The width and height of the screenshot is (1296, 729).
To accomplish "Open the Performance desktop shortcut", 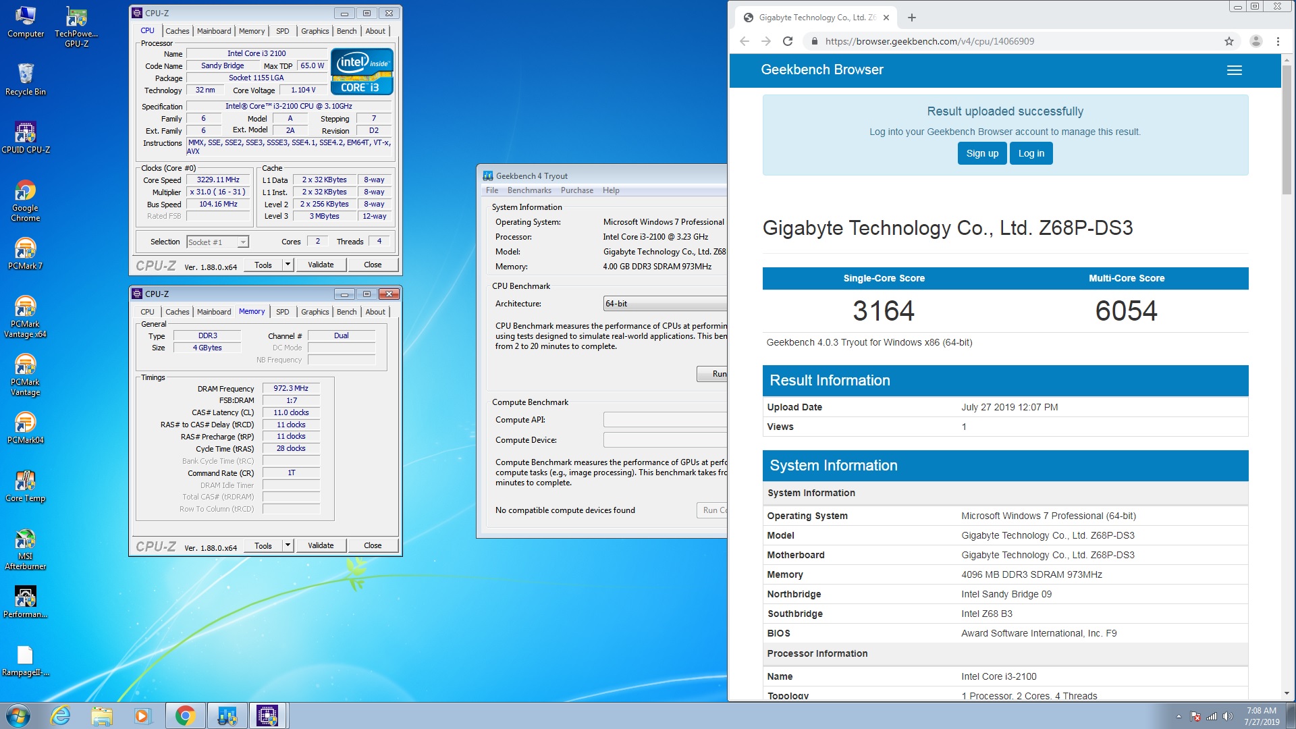I will coord(26,602).
